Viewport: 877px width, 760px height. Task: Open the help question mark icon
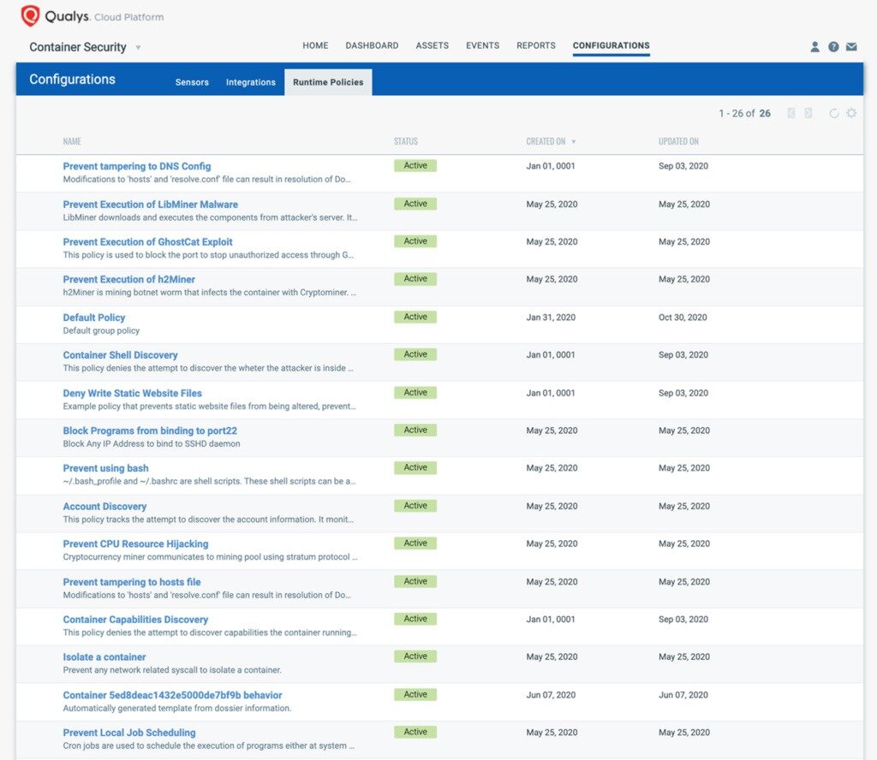coord(833,47)
